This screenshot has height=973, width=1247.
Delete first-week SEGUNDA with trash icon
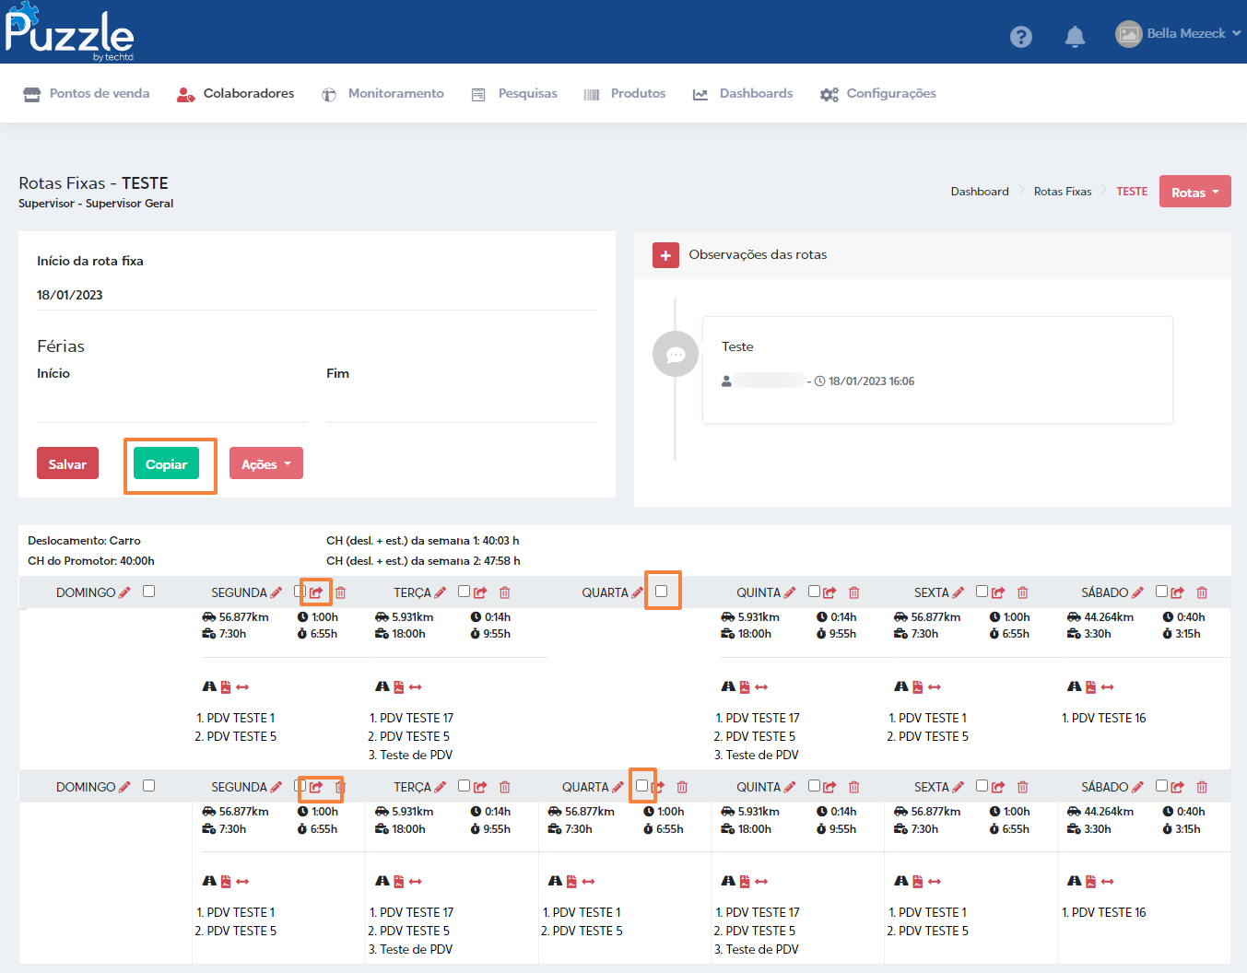click(x=340, y=592)
